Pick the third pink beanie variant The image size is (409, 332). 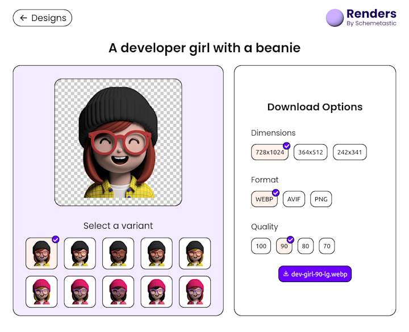pyautogui.click(x=118, y=292)
